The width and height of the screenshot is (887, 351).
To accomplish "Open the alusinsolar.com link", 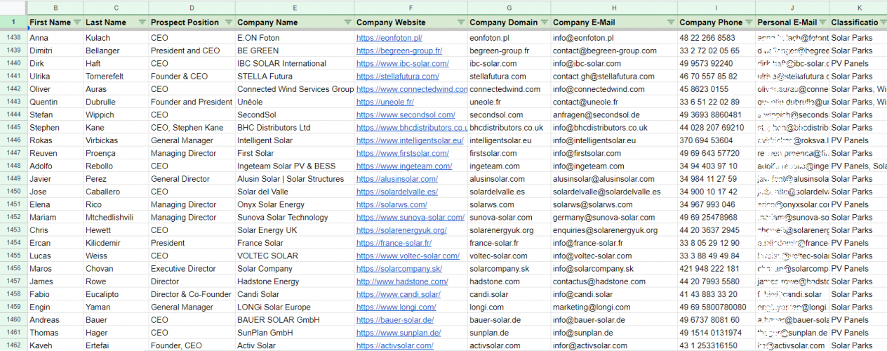I will [x=398, y=179].
